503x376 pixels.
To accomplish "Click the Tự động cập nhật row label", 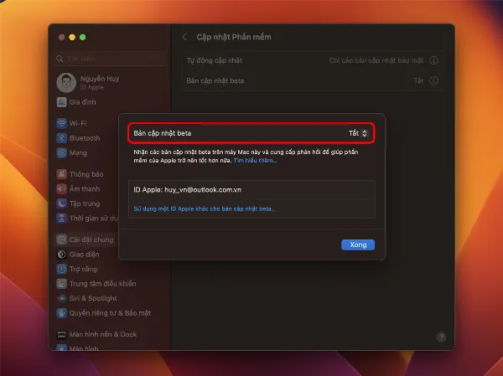I will coord(215,60).
